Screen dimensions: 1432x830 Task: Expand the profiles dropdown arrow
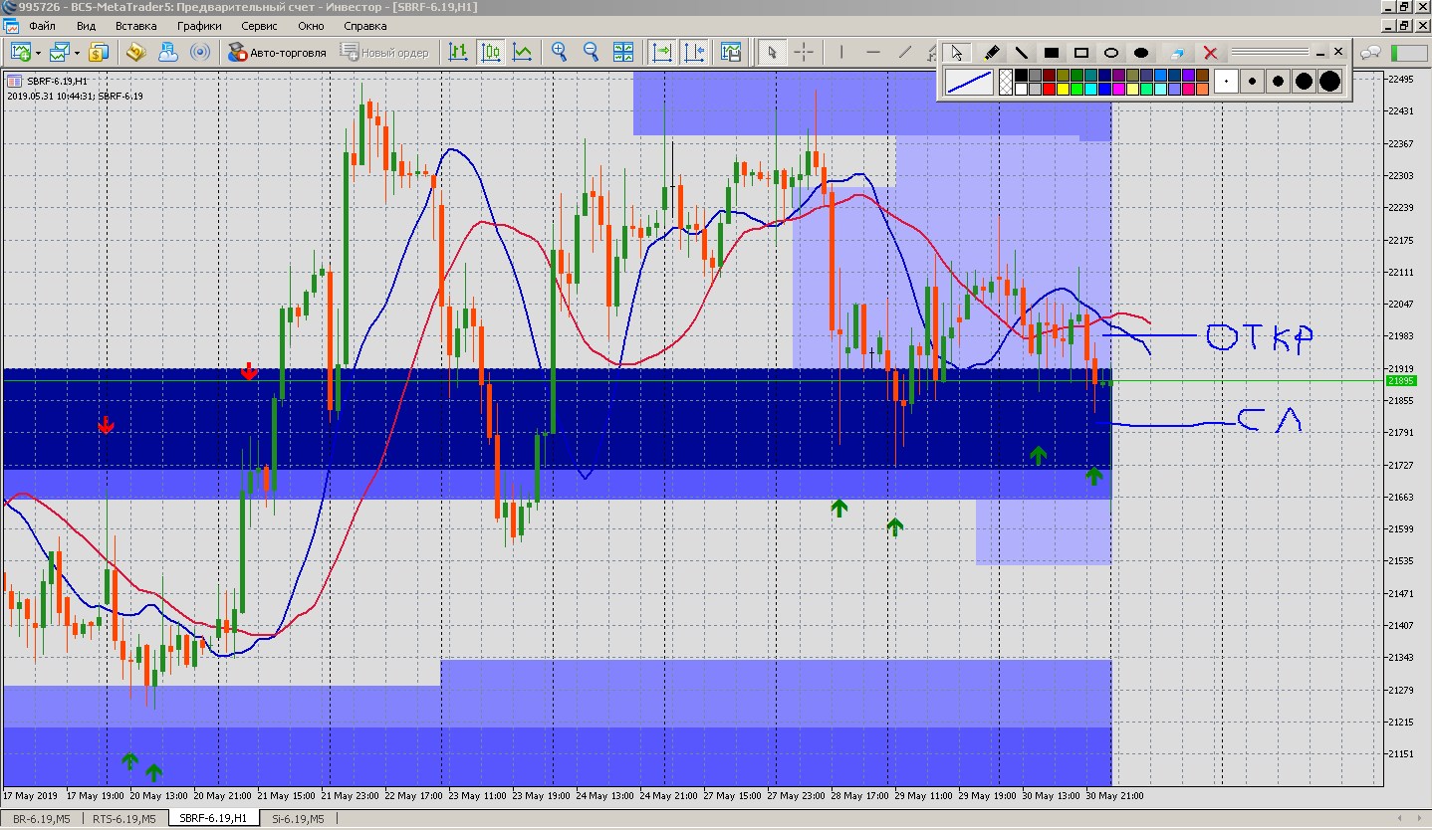point(77,53)
